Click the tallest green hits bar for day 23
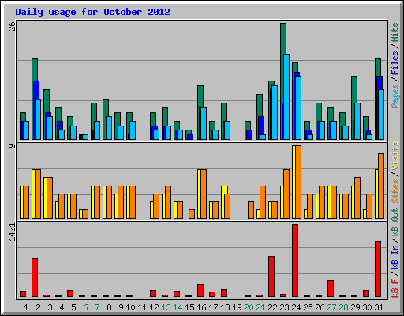 [x=283, y=39]
